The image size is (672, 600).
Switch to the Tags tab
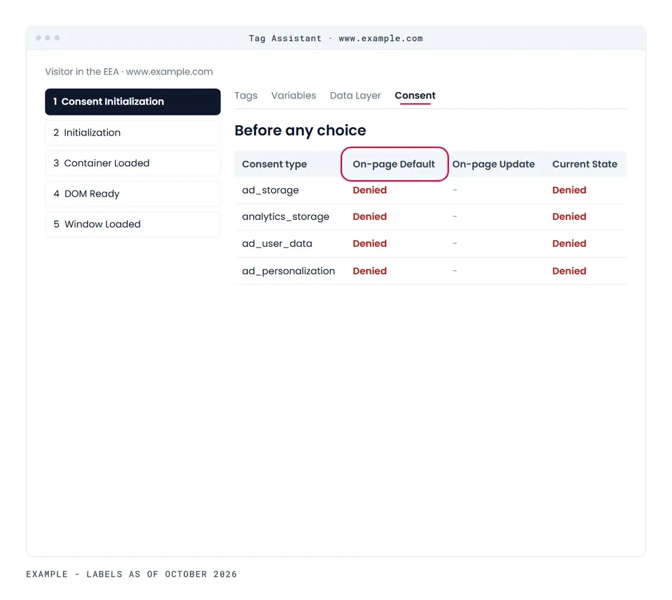tap(246, 95)
